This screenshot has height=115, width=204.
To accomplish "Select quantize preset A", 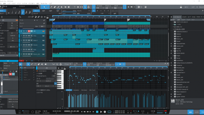I will point(94,11).
